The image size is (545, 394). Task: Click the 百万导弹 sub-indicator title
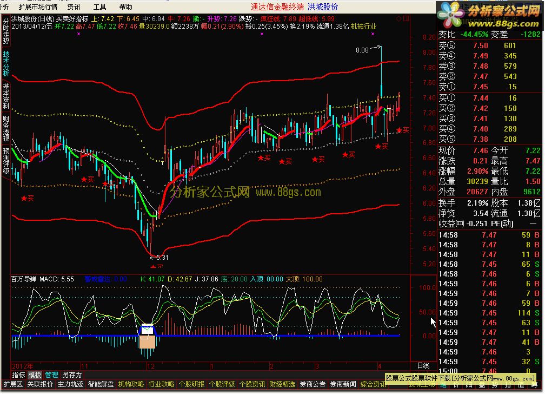(23, 279)
